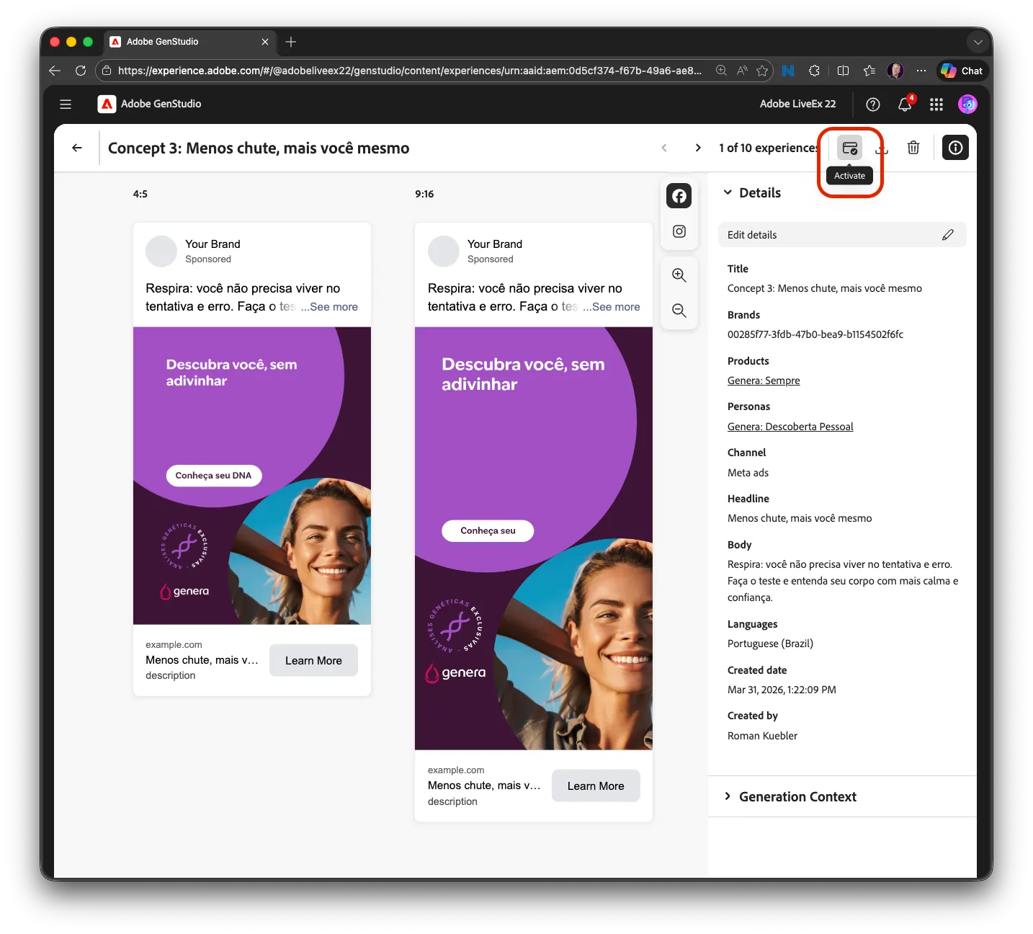Image resolution: width=1033 pixels, height=934 pixels.
Task: Click the 'Roman Kuebler' creator name
Action: point(762,736)
